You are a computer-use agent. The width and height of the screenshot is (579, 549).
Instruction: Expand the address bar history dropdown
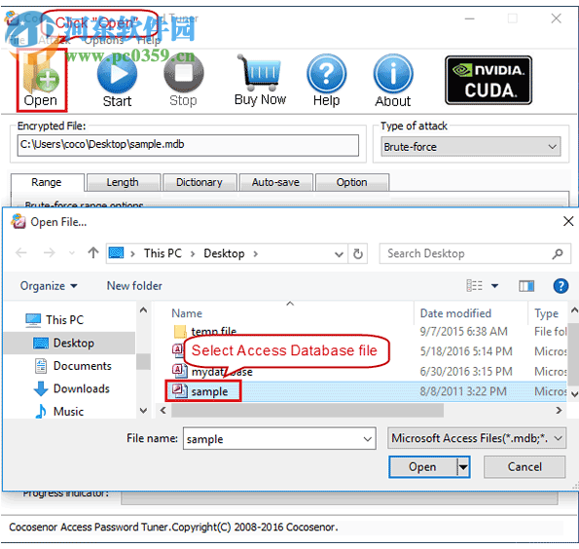pos(339,254)
